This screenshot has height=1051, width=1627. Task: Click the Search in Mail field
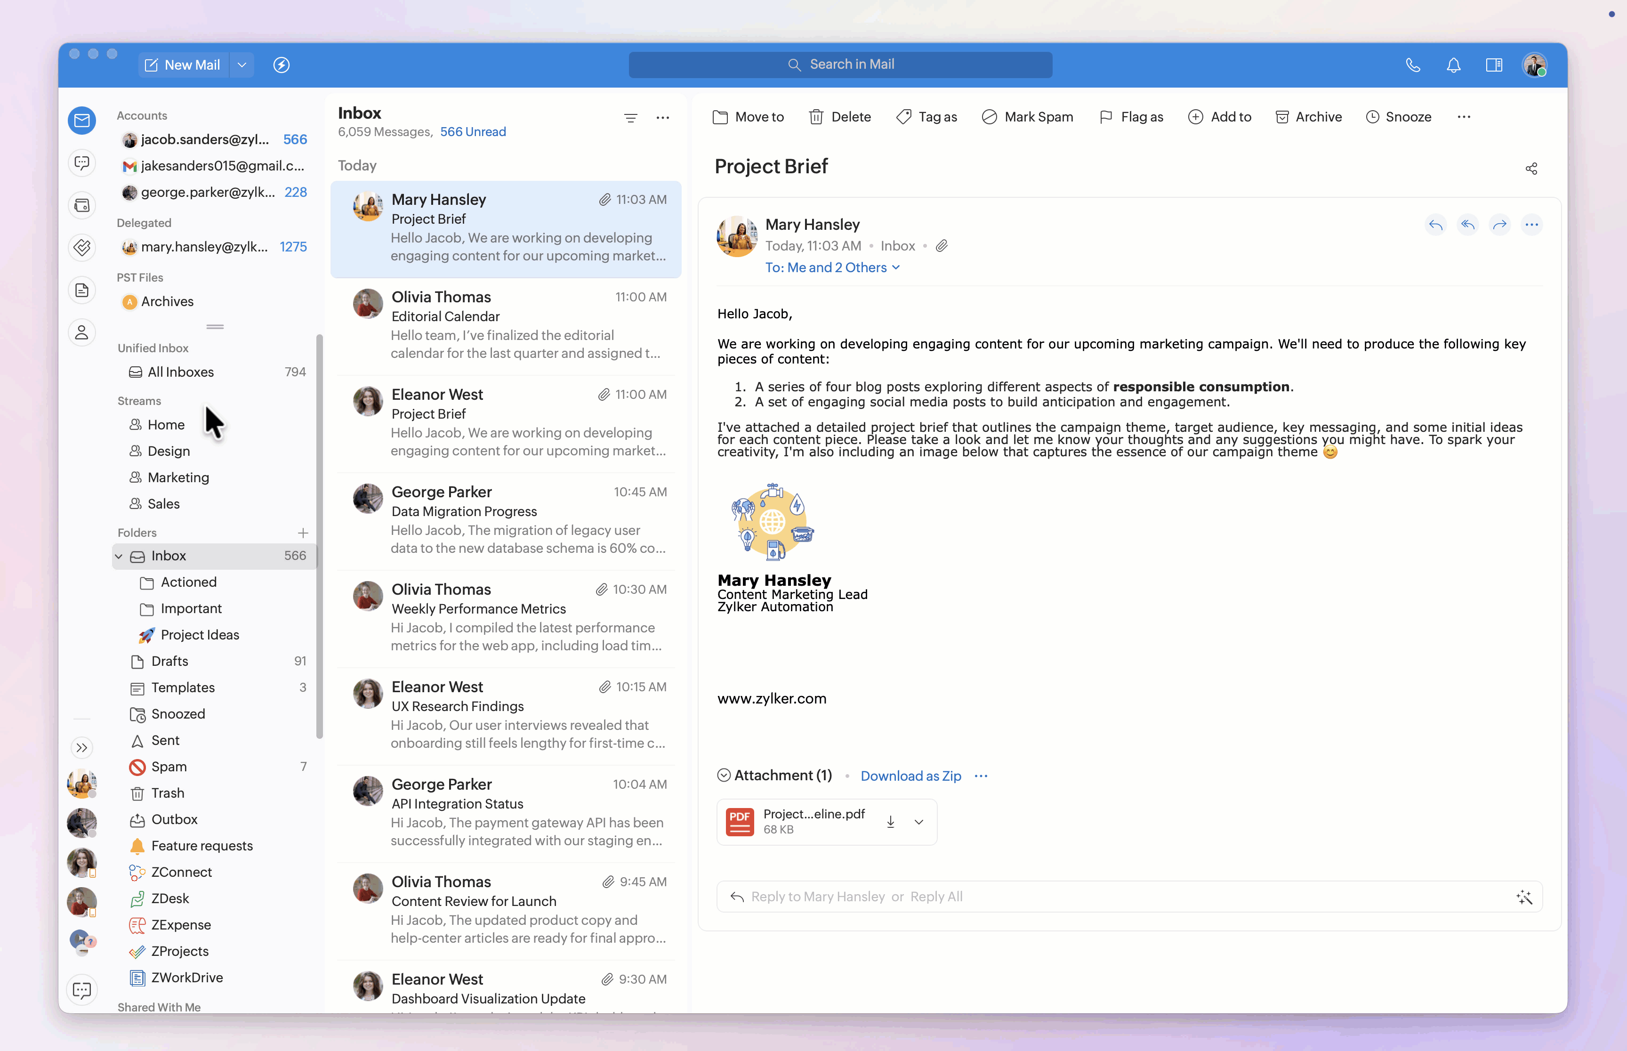click(x=840, y=64)
